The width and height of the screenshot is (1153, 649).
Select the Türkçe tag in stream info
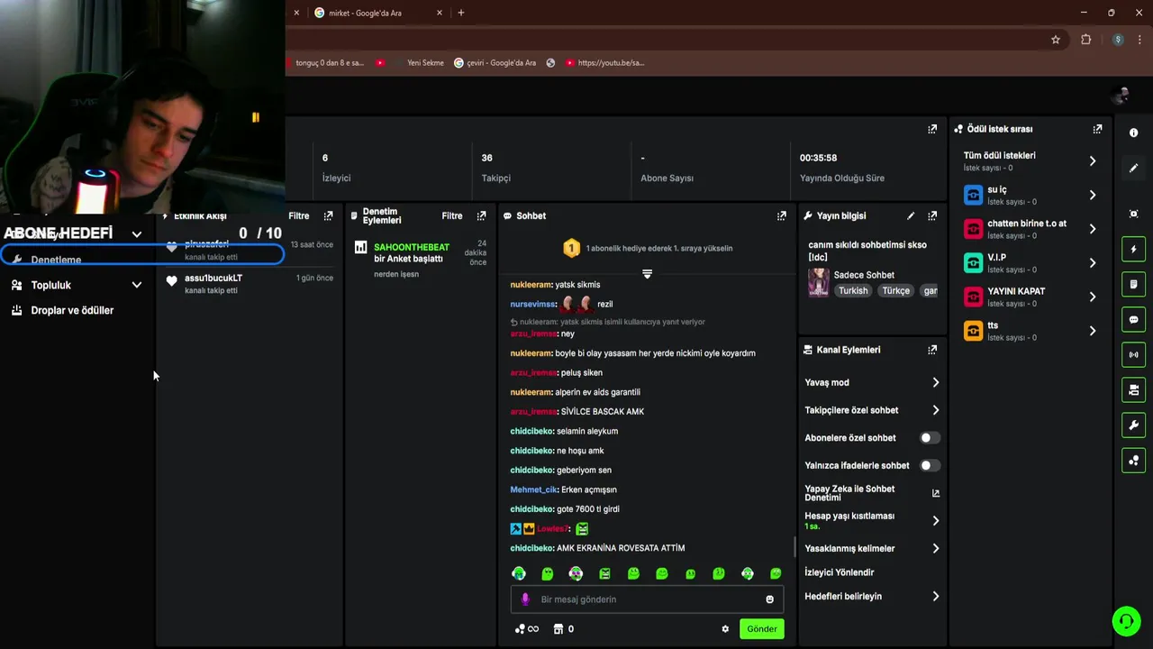[895, 291]
